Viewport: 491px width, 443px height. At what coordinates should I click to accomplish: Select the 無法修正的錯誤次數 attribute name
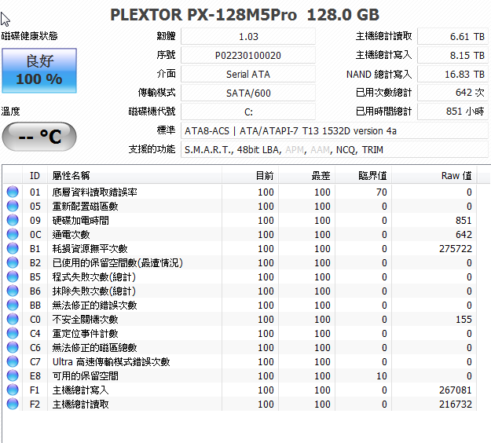94,305
